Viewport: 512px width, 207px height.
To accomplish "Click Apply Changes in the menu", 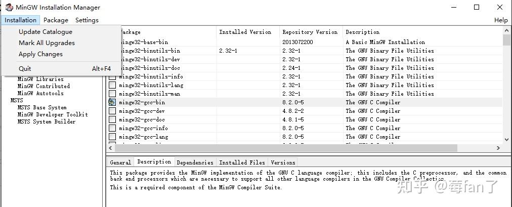I will click(x=40, y=54).
